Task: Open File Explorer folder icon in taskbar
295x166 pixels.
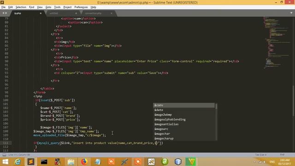Action: (71, 162)
